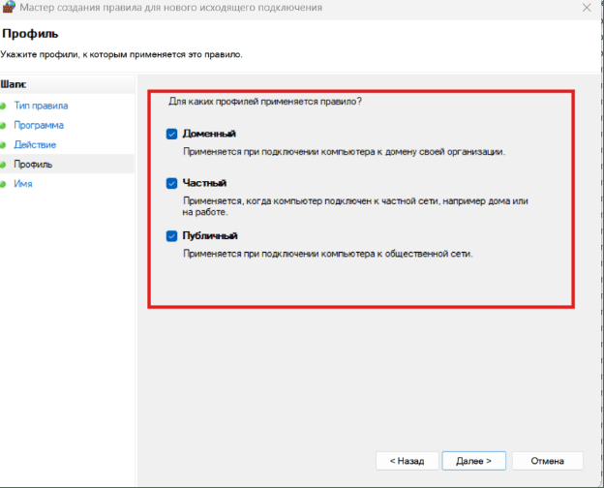Screen dimensions: 604x488
Task: Click the bold Доменный label text
Action: click(x=210, y=134)
